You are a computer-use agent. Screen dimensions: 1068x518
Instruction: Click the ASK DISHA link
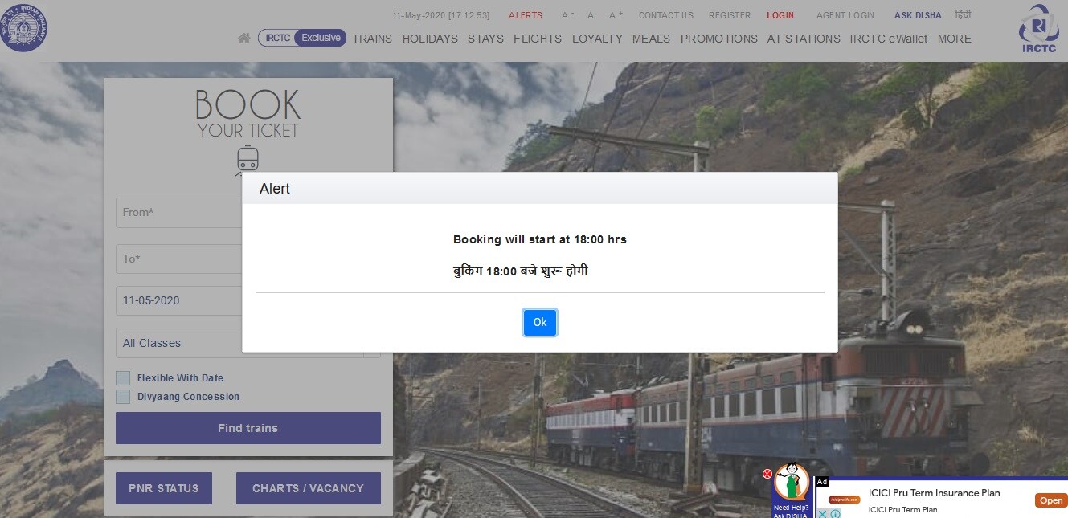pos(918,15)
